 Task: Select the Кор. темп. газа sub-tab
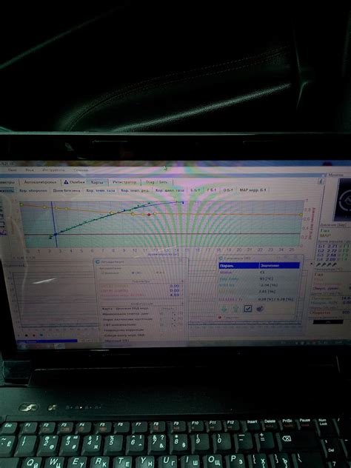click(x=101, y=190)
